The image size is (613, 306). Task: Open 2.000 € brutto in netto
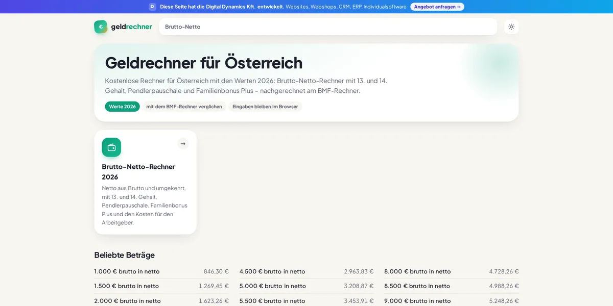click(x=127, y=301)
